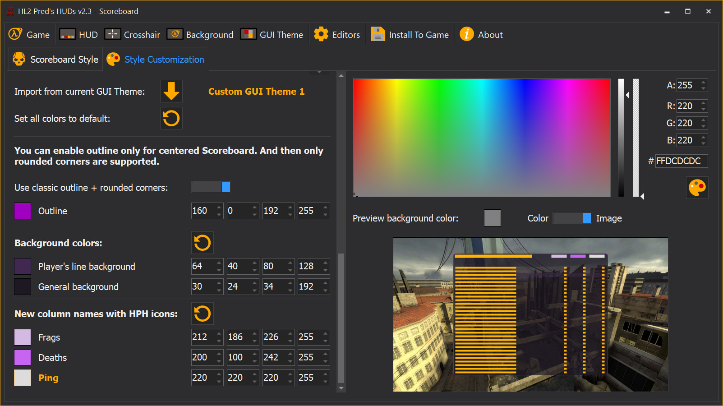Click the Install To Game floppy disk icon
The width and height of the screenshot is (723, 406).
tap(377, 34)
